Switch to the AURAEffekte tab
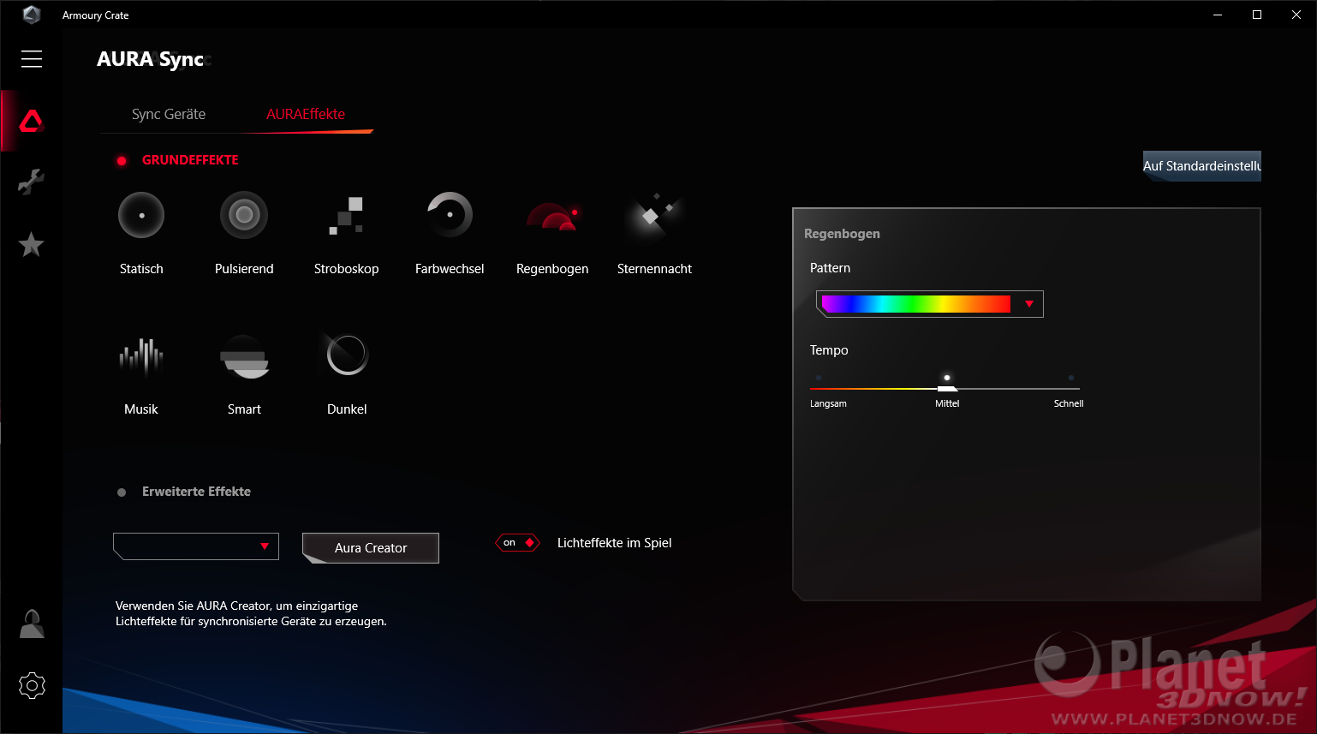Viewport: 1317px width, 734px height. 306,114
